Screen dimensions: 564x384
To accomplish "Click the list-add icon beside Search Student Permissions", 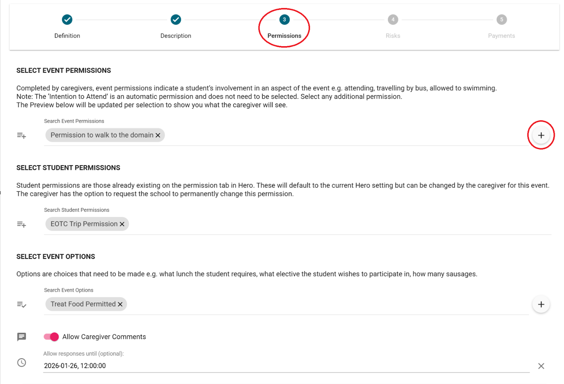I will coord(22,224).
